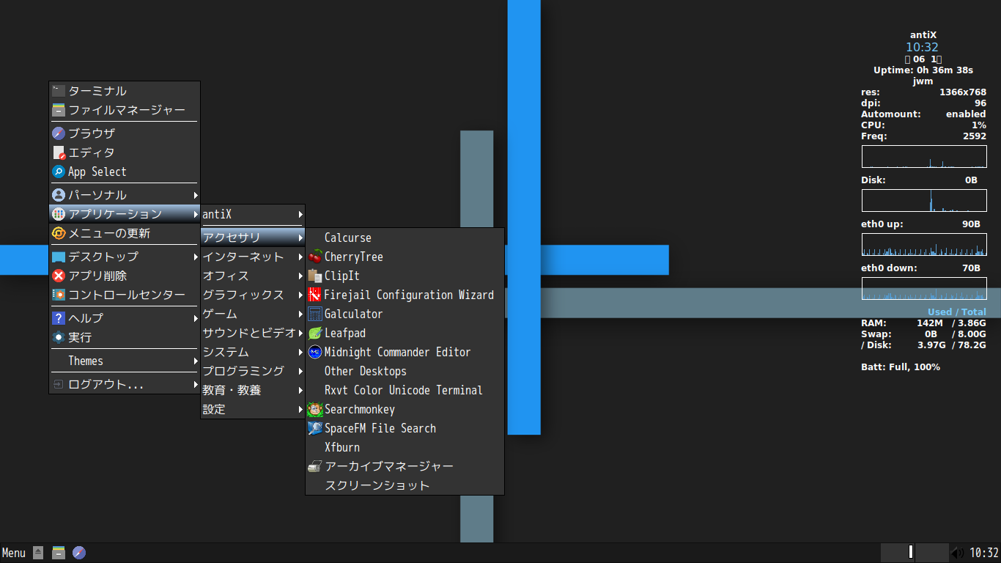Click the アーカイブマネージャー archive icon
The image size is (1001, 563).
point(315,466)
